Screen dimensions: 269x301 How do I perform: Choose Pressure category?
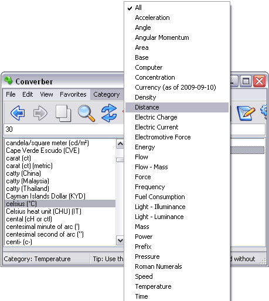pyautogui.click(x=177, y=256)
